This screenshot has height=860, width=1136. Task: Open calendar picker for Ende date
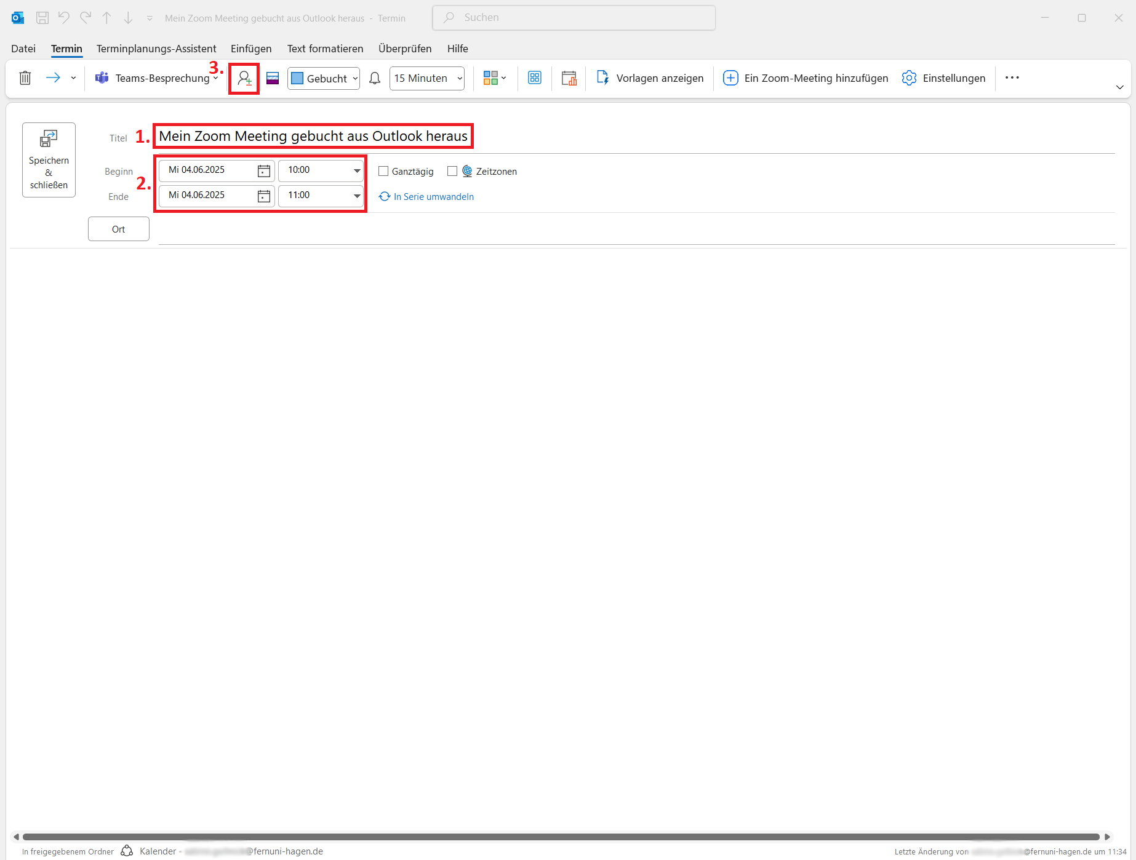pyautogui.click(x=264, y=196)
